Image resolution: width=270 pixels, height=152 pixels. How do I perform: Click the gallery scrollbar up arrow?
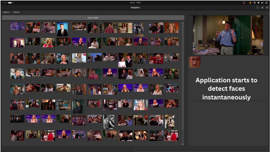pyautogui.click(x=183, y=23)
